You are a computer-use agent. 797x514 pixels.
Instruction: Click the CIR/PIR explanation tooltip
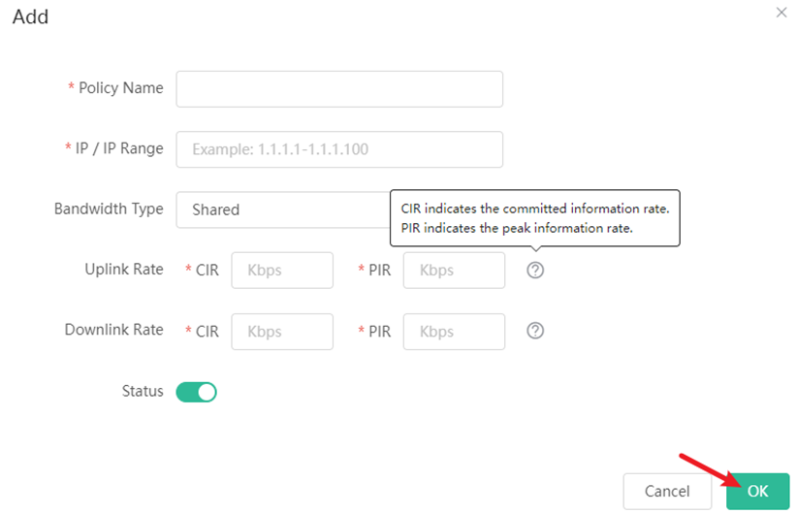coord(534,218)
